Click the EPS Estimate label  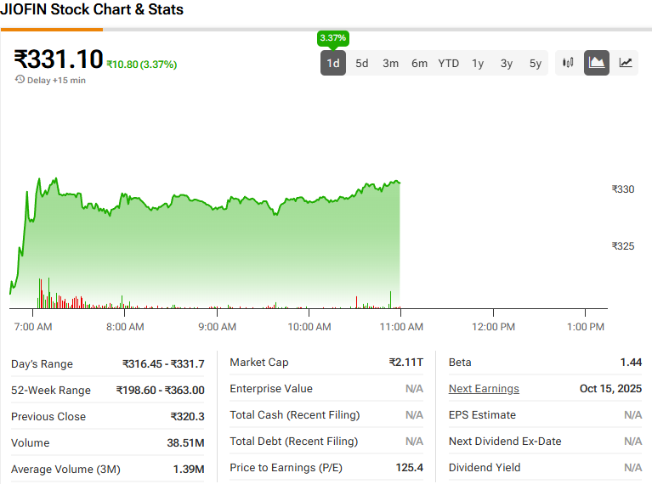(x=482, y=414)
